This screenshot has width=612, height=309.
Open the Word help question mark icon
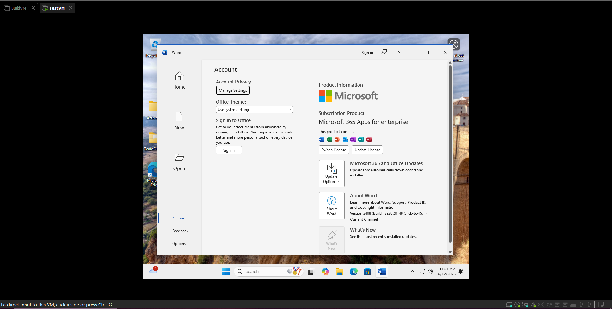(399, 53)
